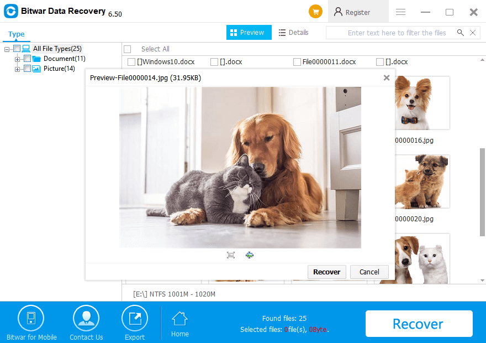Click the Bitwar Data Recovery logo icon

pyautogui.click(x=11, y=11)
